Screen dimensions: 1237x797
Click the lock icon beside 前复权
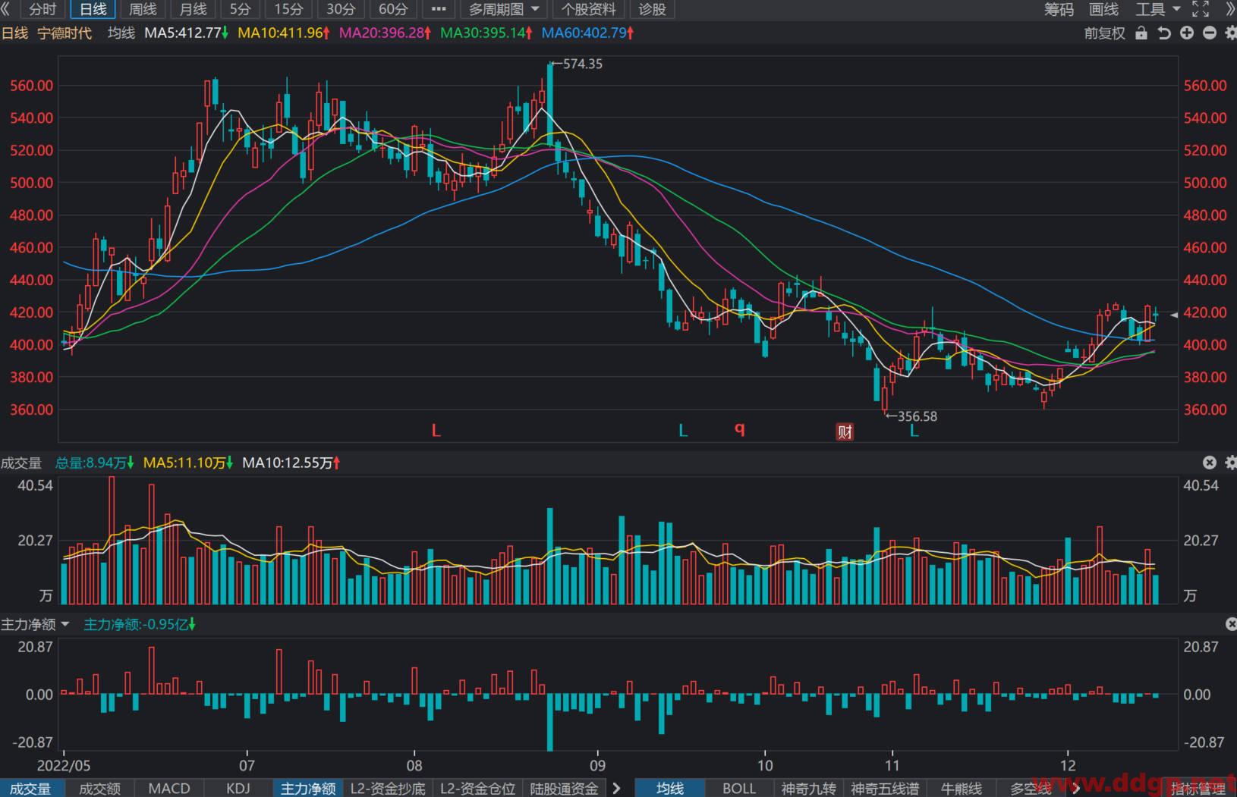1141,33
